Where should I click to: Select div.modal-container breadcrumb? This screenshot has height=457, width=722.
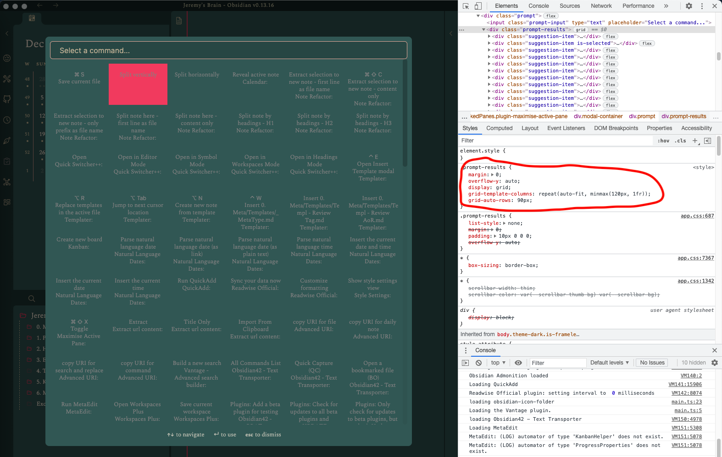tap(598, 116)
